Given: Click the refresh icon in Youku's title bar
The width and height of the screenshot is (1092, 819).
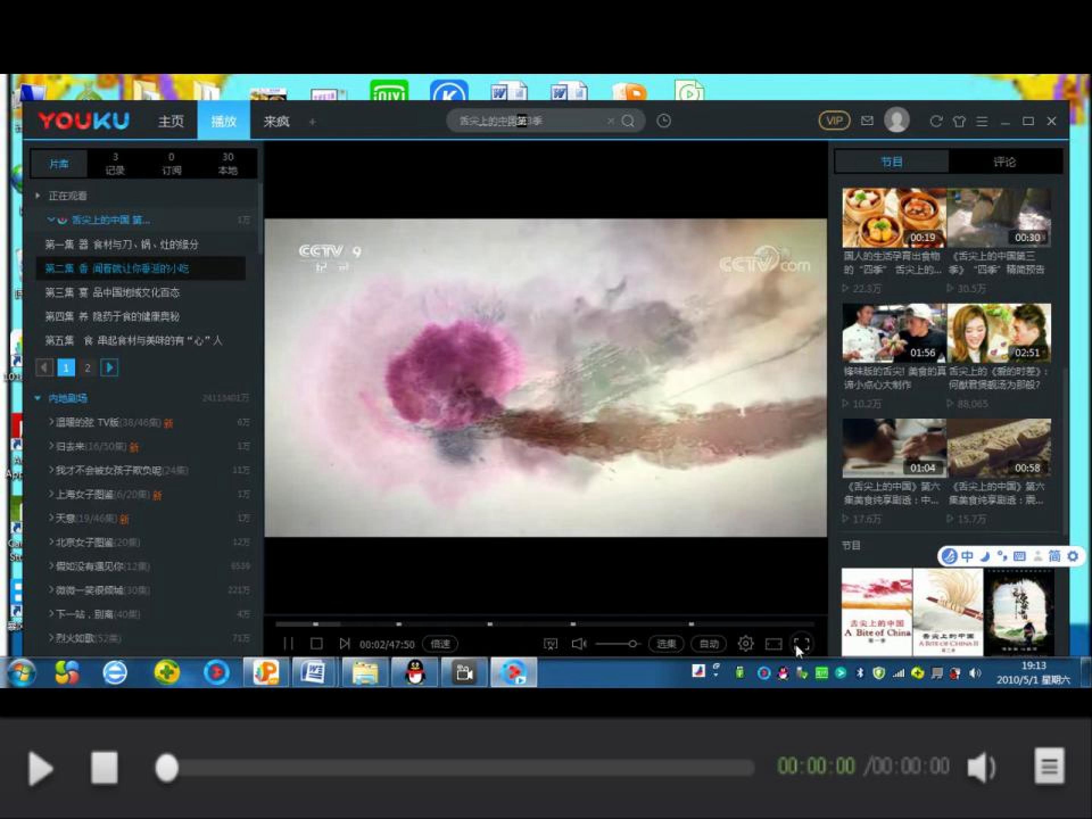Looking at the screenshot, I should pyautogui.click(x=936, y=121).
